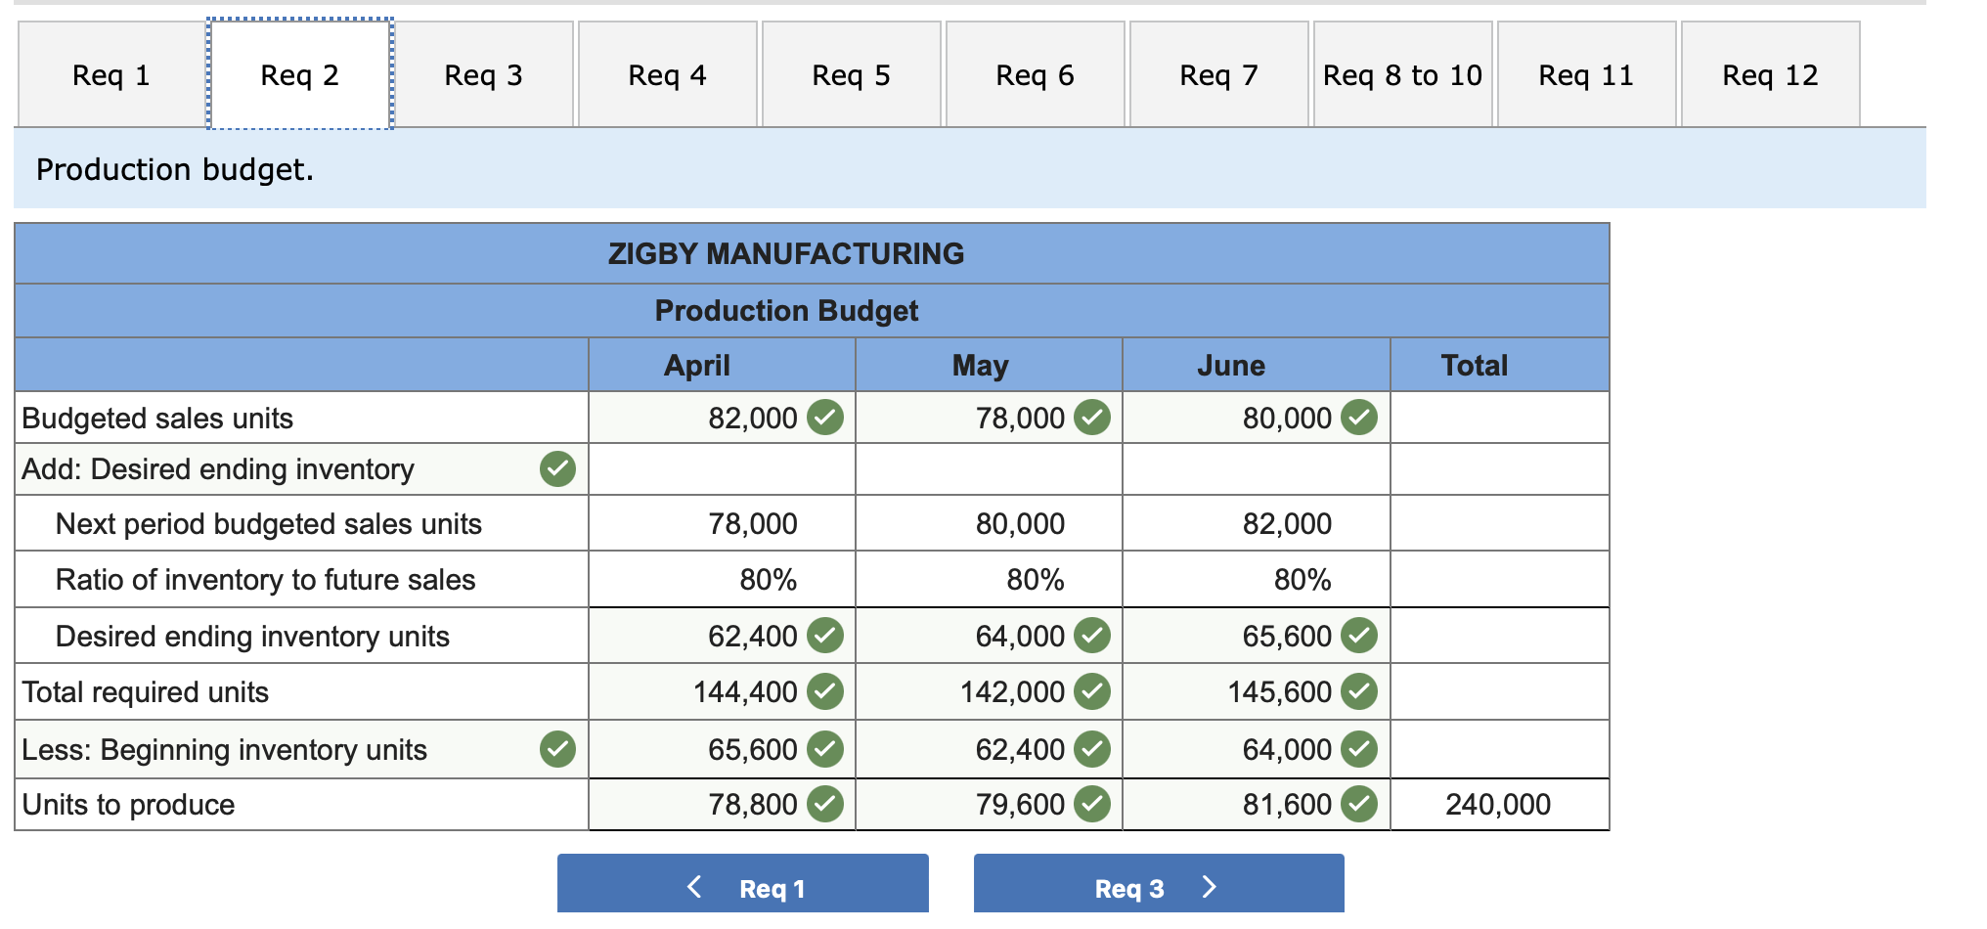1987x929 pixels.
Task: Switch to the Req 7 tab
Action: [1217, 73]
